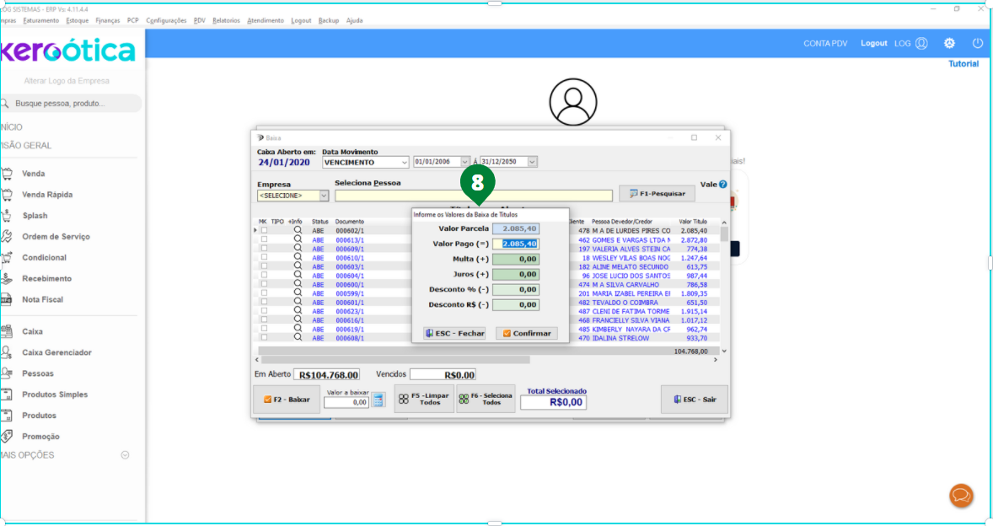Screen dimensions: 993x526
Task: Check the MK box for document 000616/1
Action: point(264,319)
